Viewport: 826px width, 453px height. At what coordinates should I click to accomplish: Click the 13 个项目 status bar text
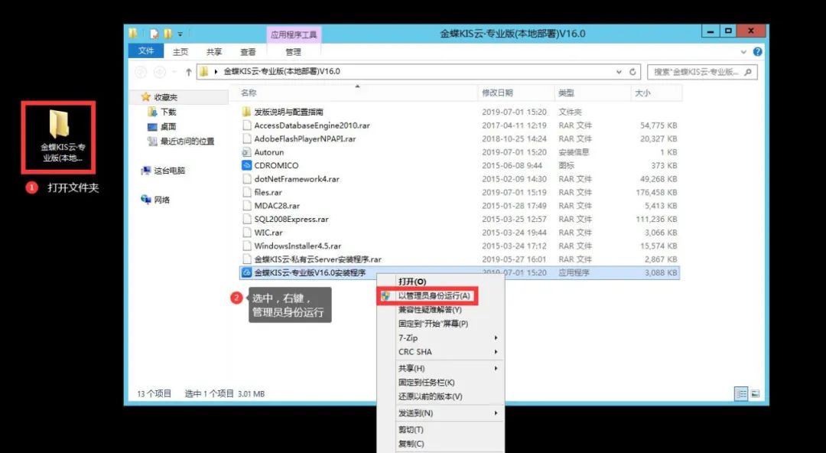[154, 394]
